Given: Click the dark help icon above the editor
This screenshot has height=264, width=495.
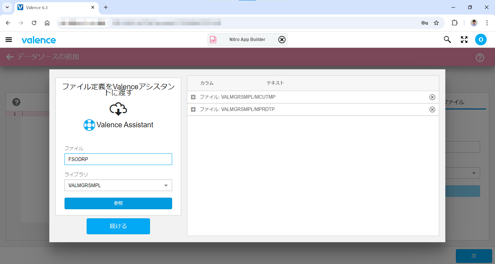Looking at the screenshot, I should [16, 102].
